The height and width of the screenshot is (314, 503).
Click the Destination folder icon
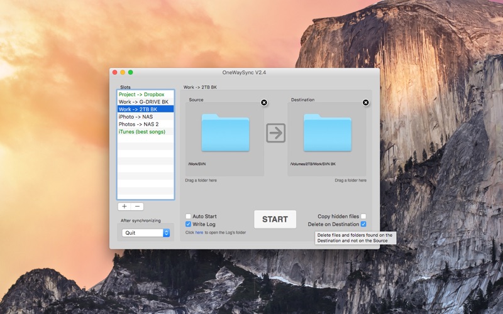tap(328, 133)
